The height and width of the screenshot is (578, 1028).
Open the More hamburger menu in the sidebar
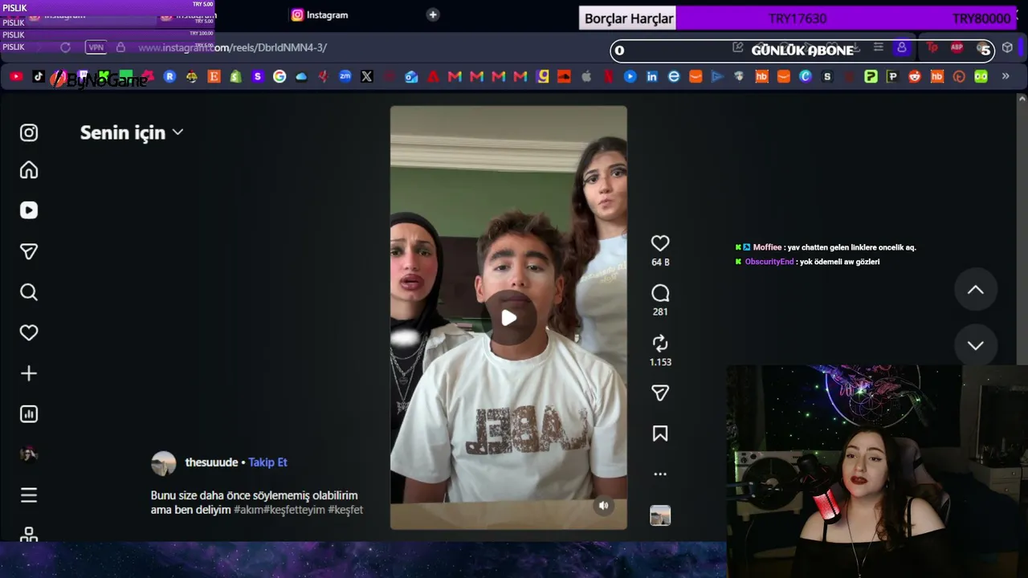(x=29, y=495)
